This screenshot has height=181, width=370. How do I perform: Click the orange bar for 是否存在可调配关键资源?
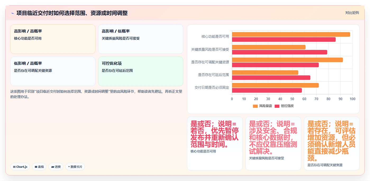(x=287, y=60)
